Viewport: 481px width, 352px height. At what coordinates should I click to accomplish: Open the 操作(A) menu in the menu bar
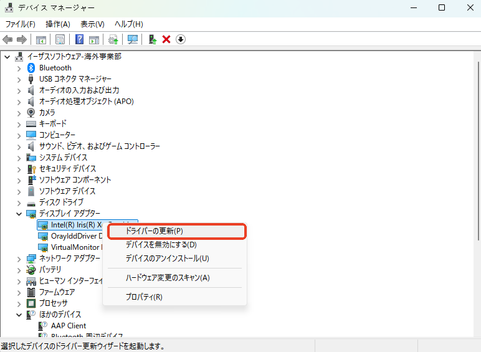coord(58,24)
